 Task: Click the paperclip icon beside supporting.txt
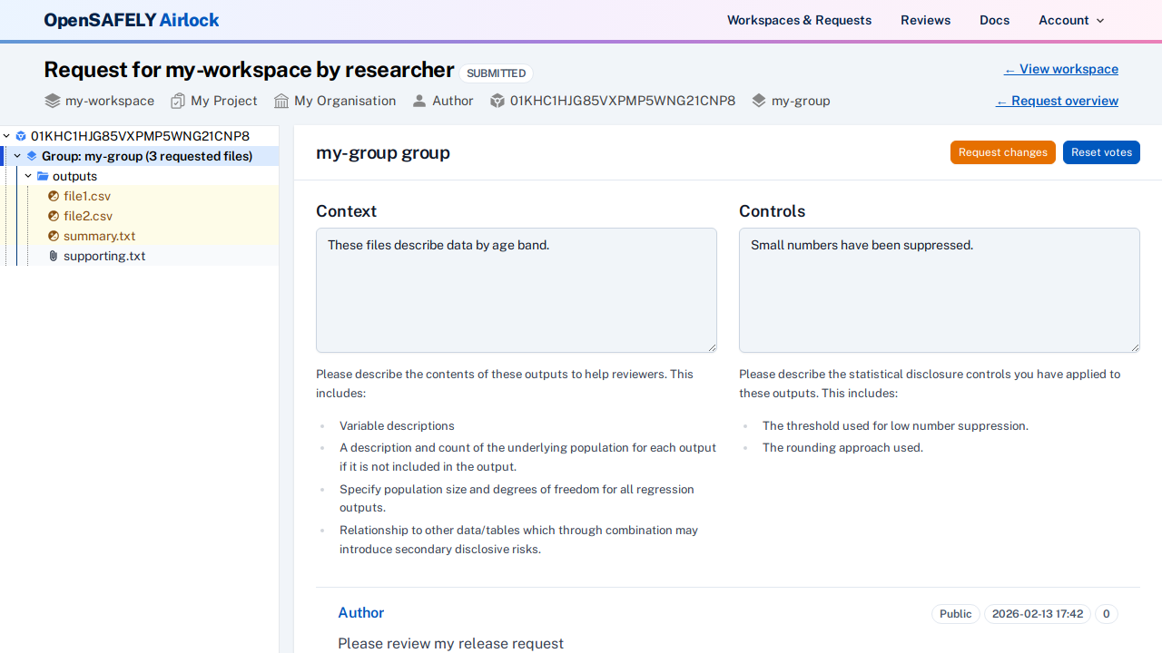coord(53,256)
